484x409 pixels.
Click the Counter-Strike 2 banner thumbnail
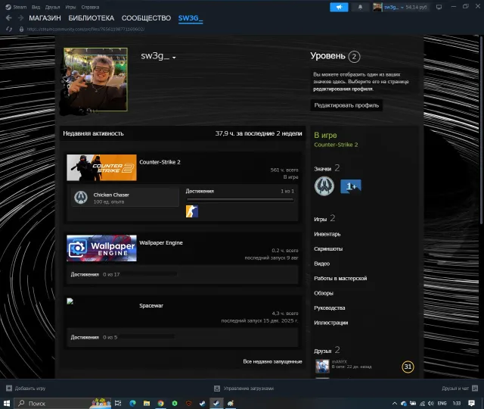tap(101, 167)
